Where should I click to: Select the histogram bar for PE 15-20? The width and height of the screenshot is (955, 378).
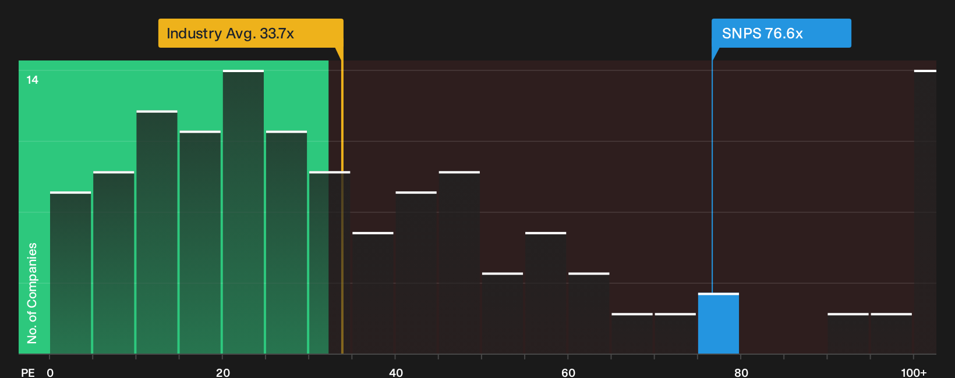point(200,242)
